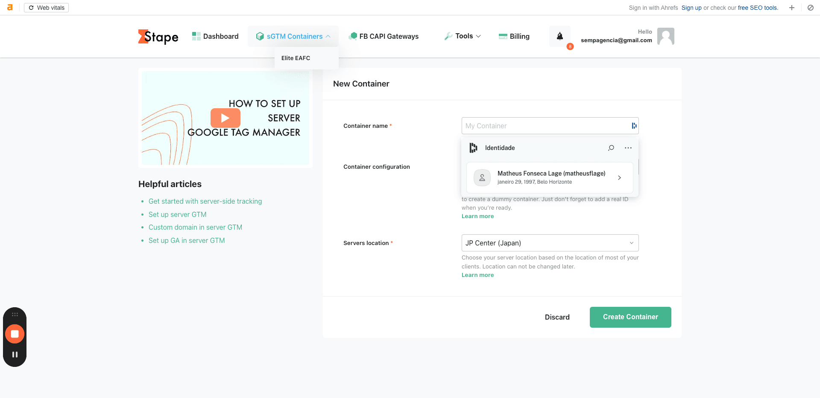Click the Stape logo
The height and width of the screenshot is (398, 820).
(x=158, y=37)
